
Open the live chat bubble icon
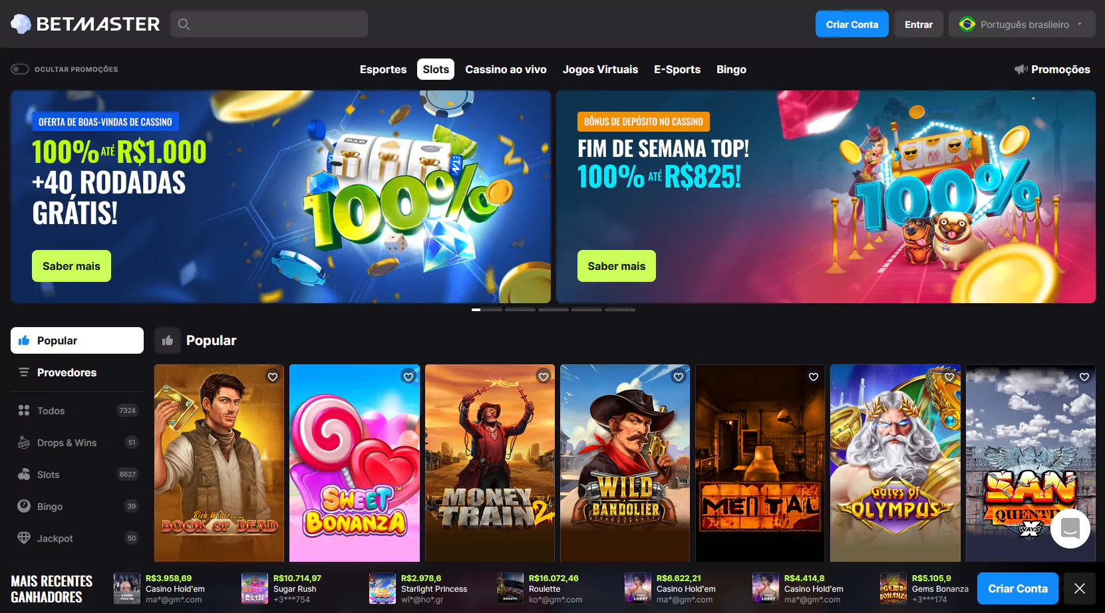click(x=1070, y=529)
